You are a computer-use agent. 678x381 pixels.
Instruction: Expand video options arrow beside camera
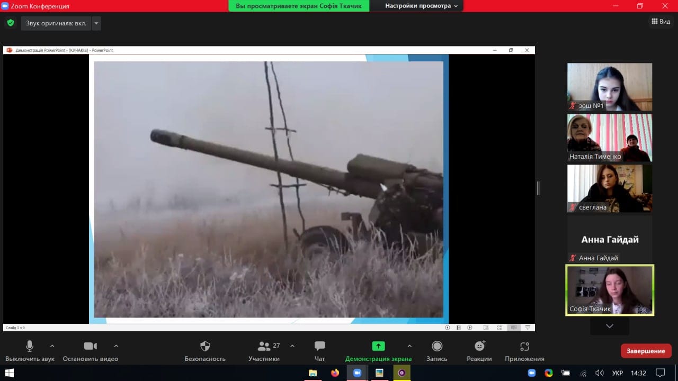[x=116, y=346]
